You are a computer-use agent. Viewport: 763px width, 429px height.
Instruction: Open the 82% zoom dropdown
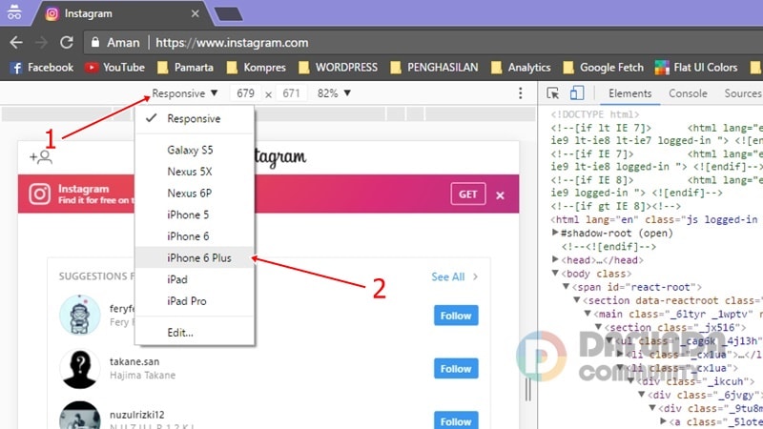tap(333, 93)
